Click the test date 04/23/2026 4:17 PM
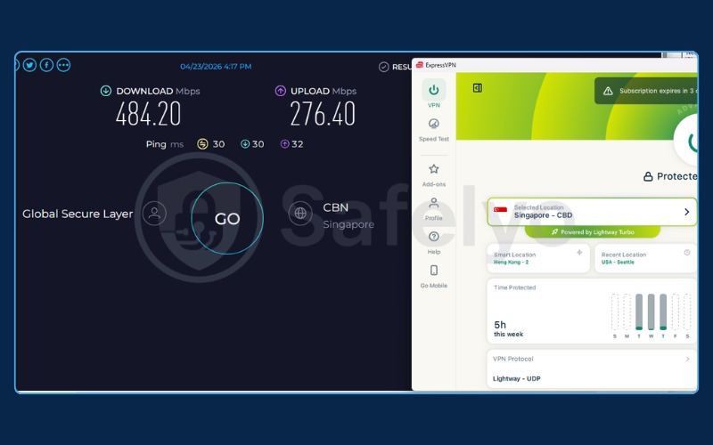The image size is (713, 445). (x=216, y=66)
